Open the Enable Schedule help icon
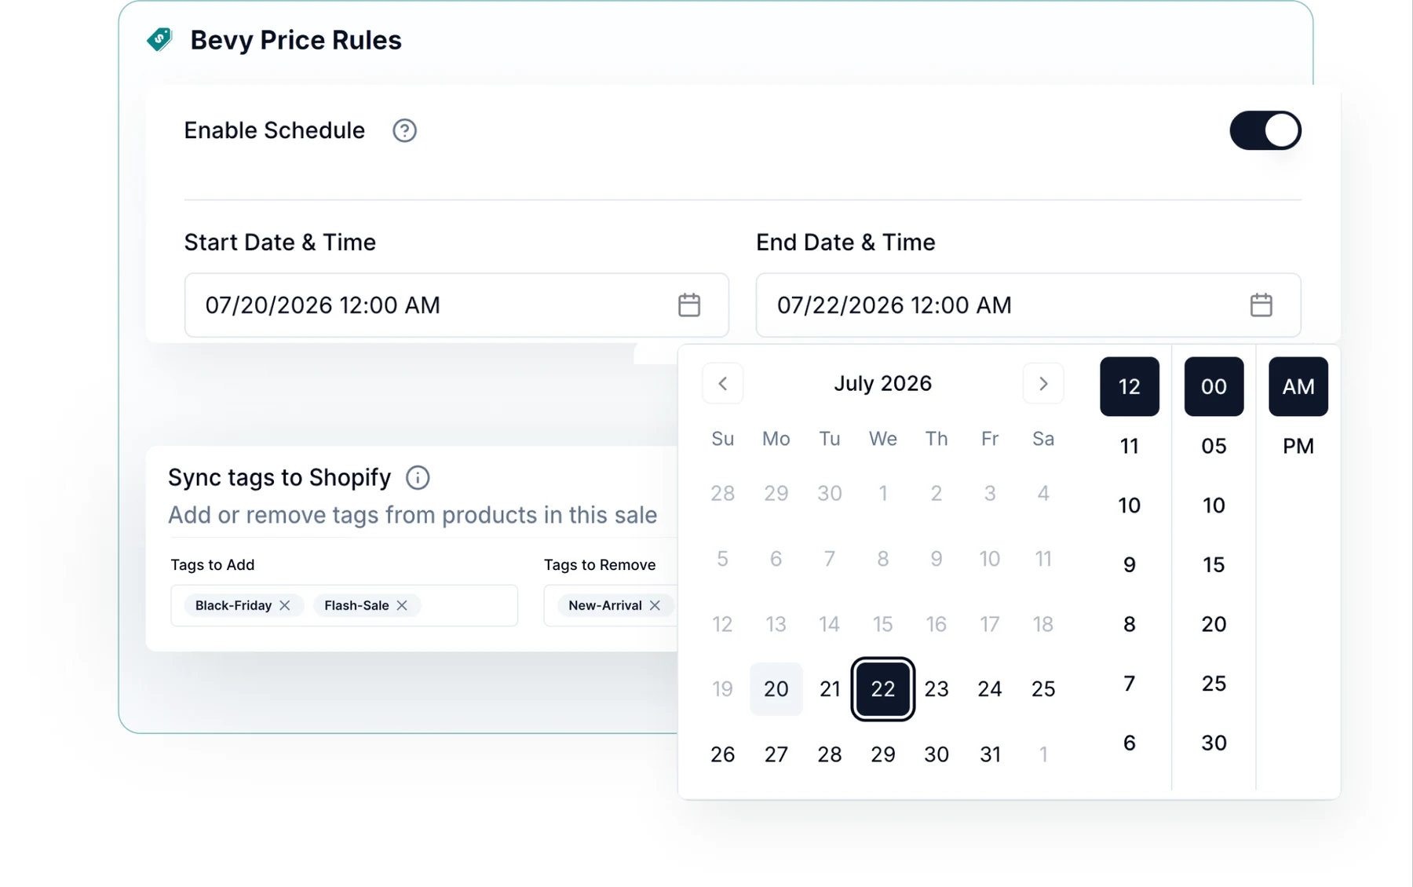The image size is (1413, 887). pos(404,130)
